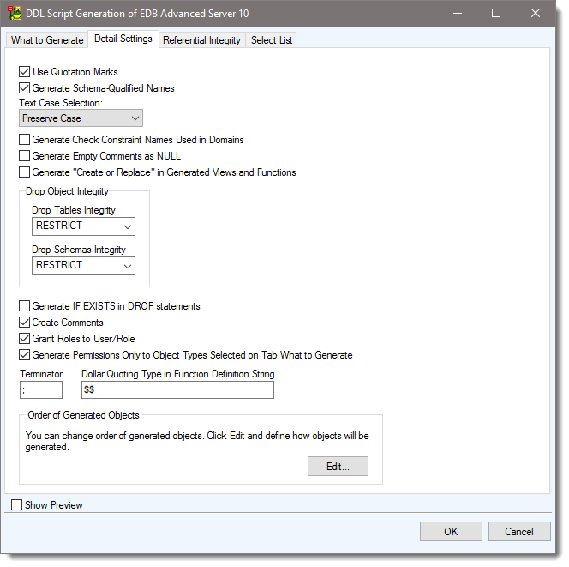Check Generate "Create or Replace" in Views option
The height and width of the screenshot is (567, 569).
point(24,172)
